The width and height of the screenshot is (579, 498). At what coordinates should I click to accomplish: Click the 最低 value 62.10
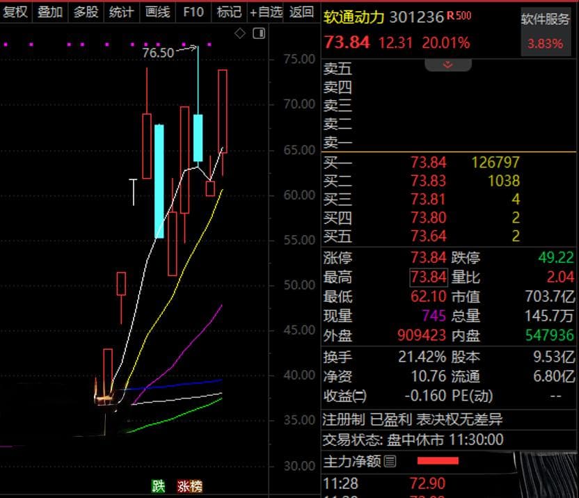coord(429,296)
